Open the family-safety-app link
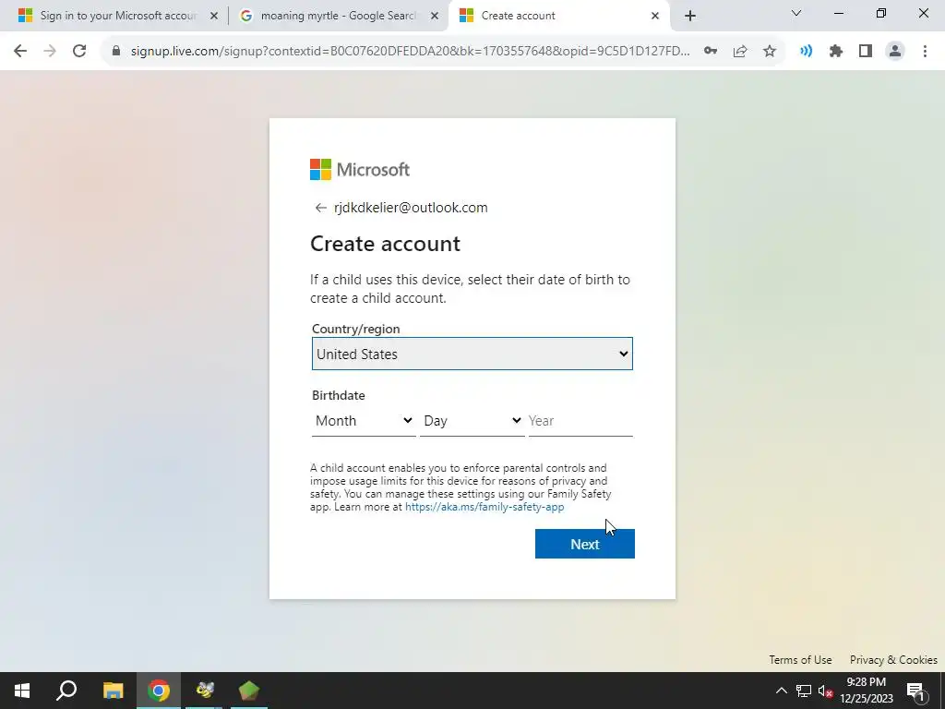Viewport: 945px width, 709px height. pyautogui.click(x=484, y=507)
